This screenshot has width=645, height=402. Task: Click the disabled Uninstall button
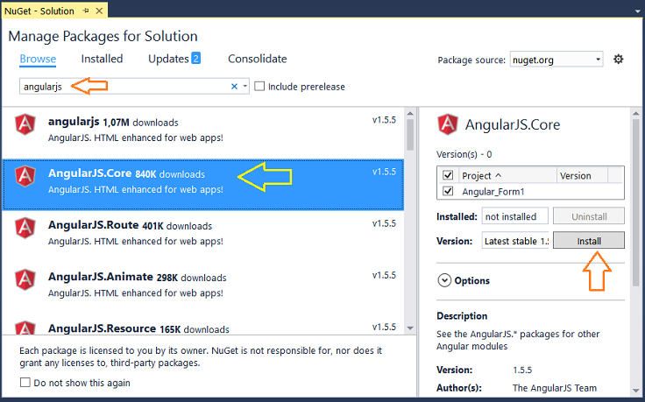click(589, 216)
